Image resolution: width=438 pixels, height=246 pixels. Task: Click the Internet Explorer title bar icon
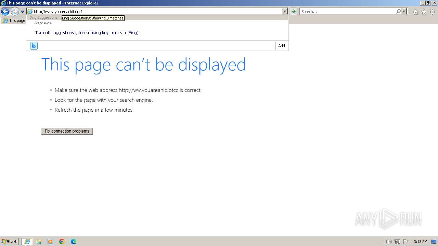(x=3, y=3)
